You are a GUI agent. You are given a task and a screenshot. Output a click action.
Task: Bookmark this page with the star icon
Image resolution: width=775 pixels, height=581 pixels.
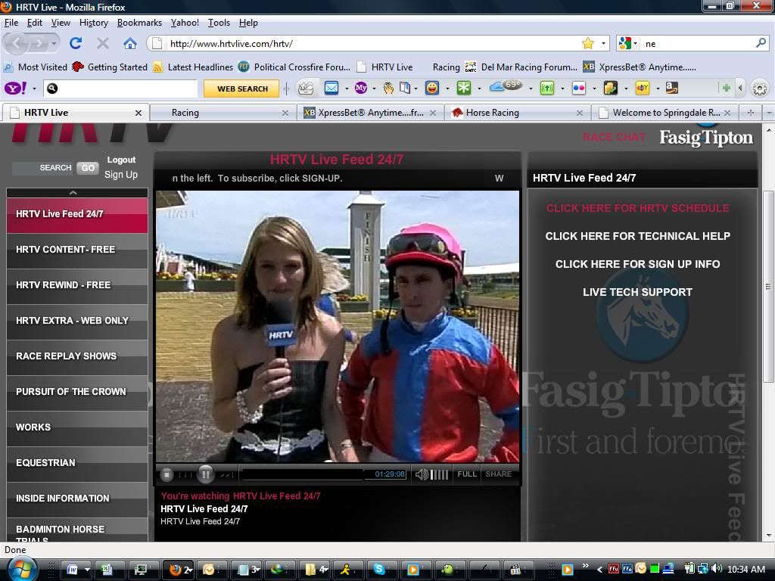pos(587,43)
